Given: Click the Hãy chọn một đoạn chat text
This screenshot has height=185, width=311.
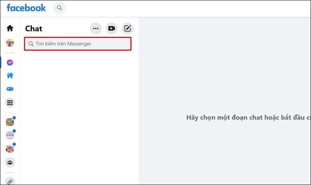Looking at the screenshot, I should 248,117.
